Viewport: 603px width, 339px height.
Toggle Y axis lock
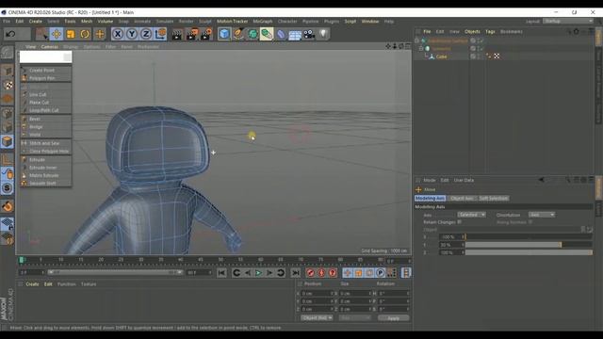(132, 34)
